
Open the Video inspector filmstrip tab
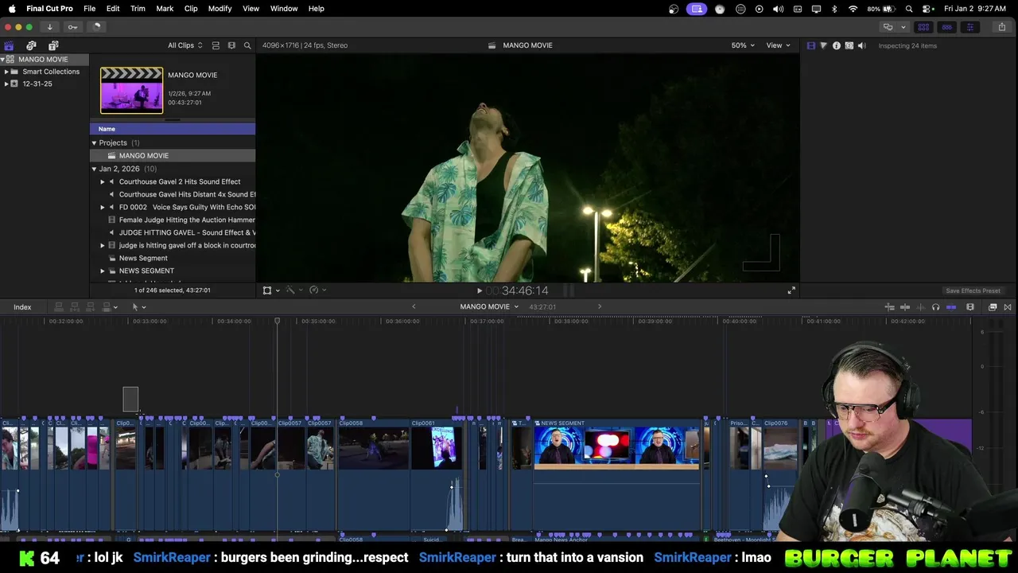coord(810,45)
